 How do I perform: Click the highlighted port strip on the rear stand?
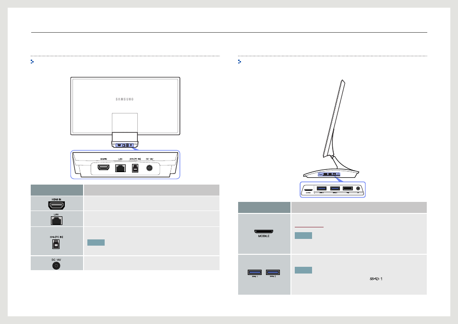click(x=125, y=145)
